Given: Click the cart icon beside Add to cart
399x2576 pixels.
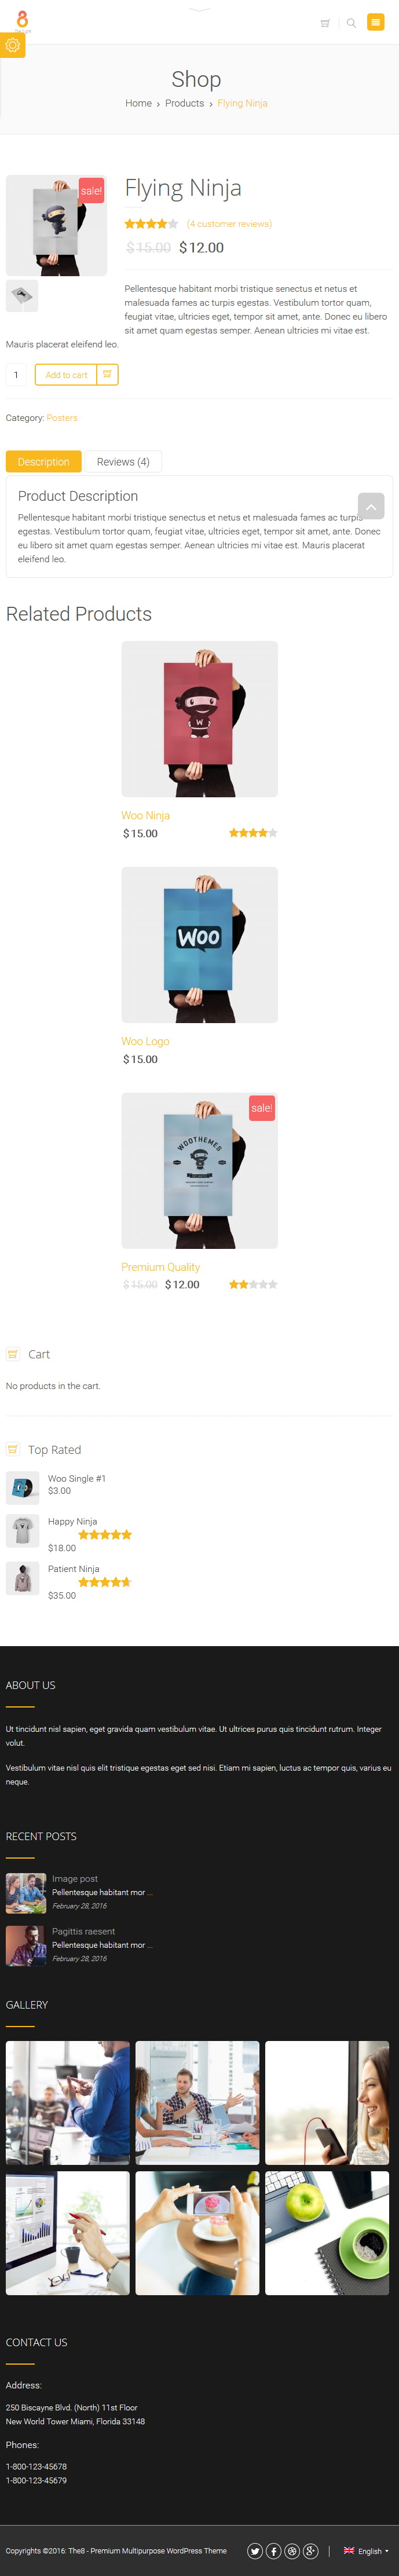Looking at the screenshot, I should coord(107,374).
